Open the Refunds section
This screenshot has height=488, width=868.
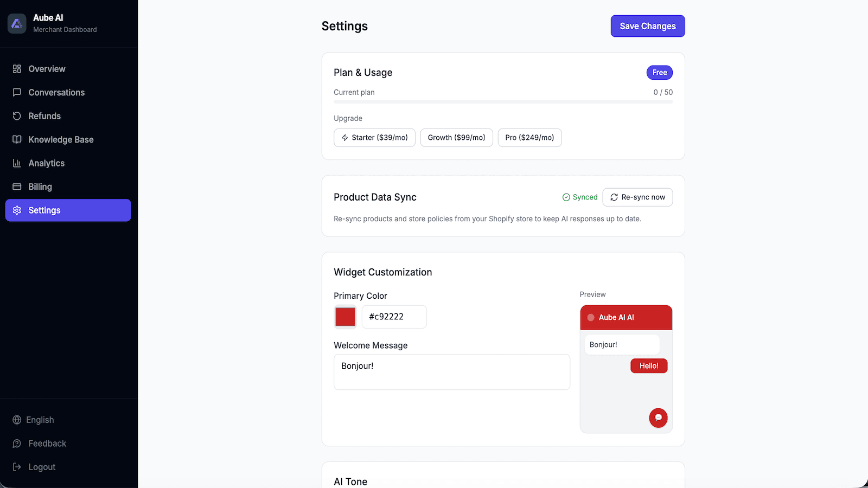[x=68, y=116]
